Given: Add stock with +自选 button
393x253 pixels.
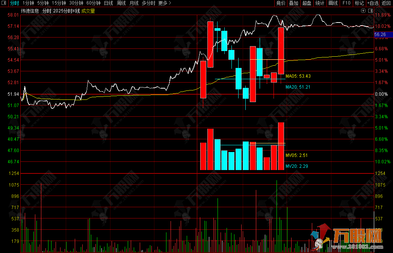Looking at the screenshot, I should [373, 3].
